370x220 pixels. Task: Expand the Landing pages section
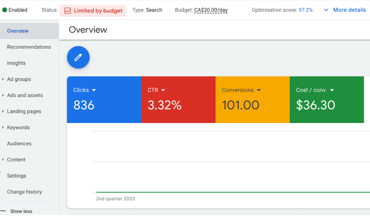[3, 111]
